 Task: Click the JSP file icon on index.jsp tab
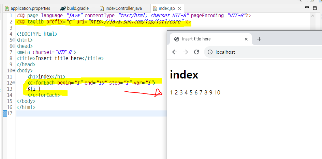point(155,8)
